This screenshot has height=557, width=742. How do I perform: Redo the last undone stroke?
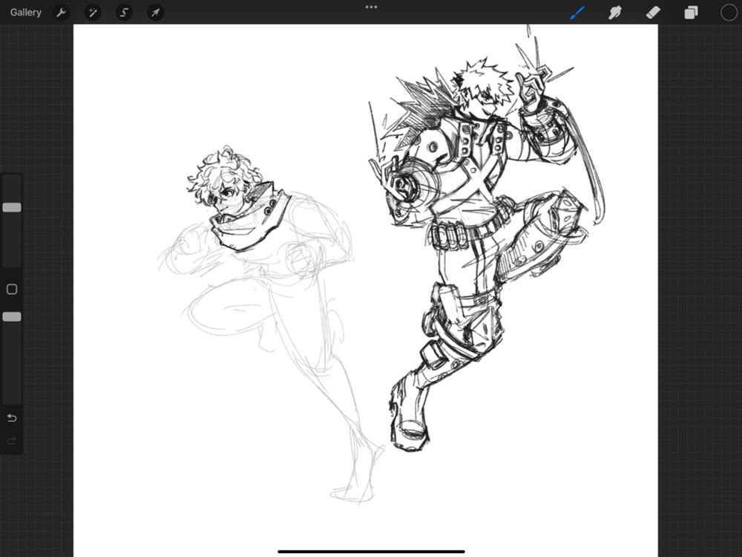coord(12,441)
